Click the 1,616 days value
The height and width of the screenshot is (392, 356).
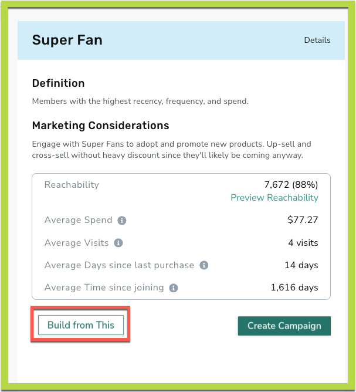(x=294, y=288)
